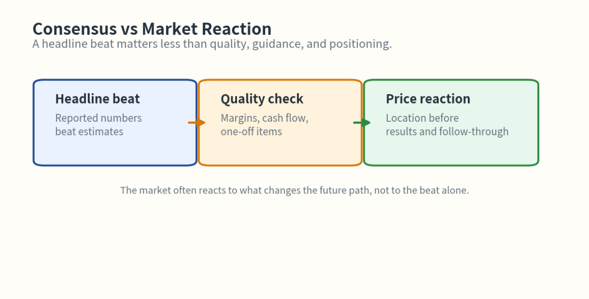Click the orange arrow between first two boxes

[x=197, y=123]
